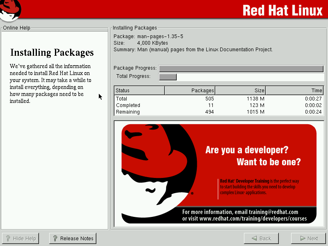Screen dimensions: 328x246
Task: Click the completed size 123 M
Action: click(x=257, y=105)
